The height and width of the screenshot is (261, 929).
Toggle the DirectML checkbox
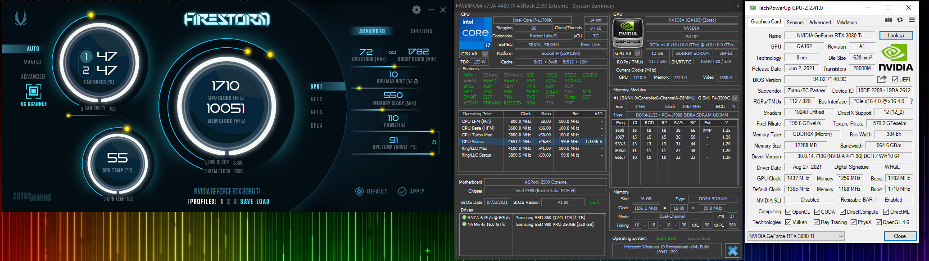tap(886, 212)
